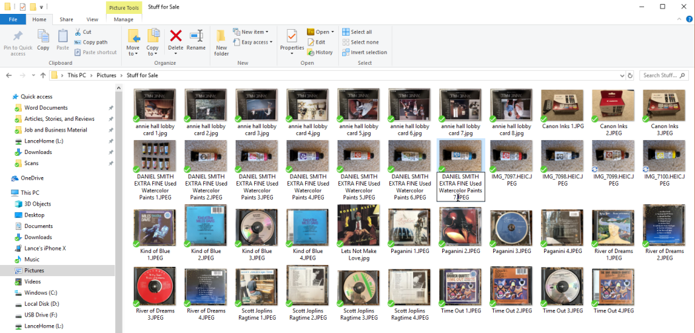Select the Picture Tools contextual tab
The image size is (695, 333).
(124, 7)
